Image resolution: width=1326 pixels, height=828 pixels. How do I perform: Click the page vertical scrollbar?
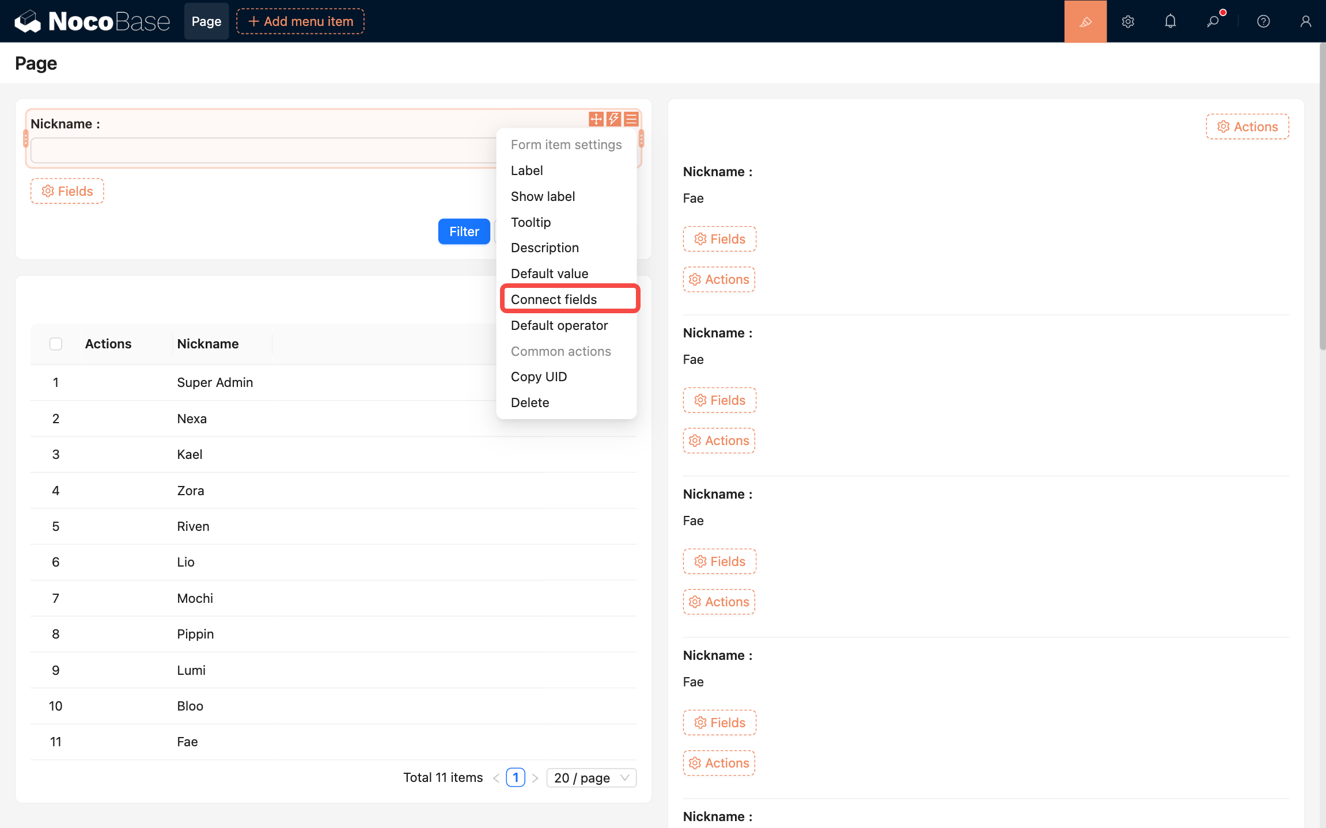(x=1322, y=196)
